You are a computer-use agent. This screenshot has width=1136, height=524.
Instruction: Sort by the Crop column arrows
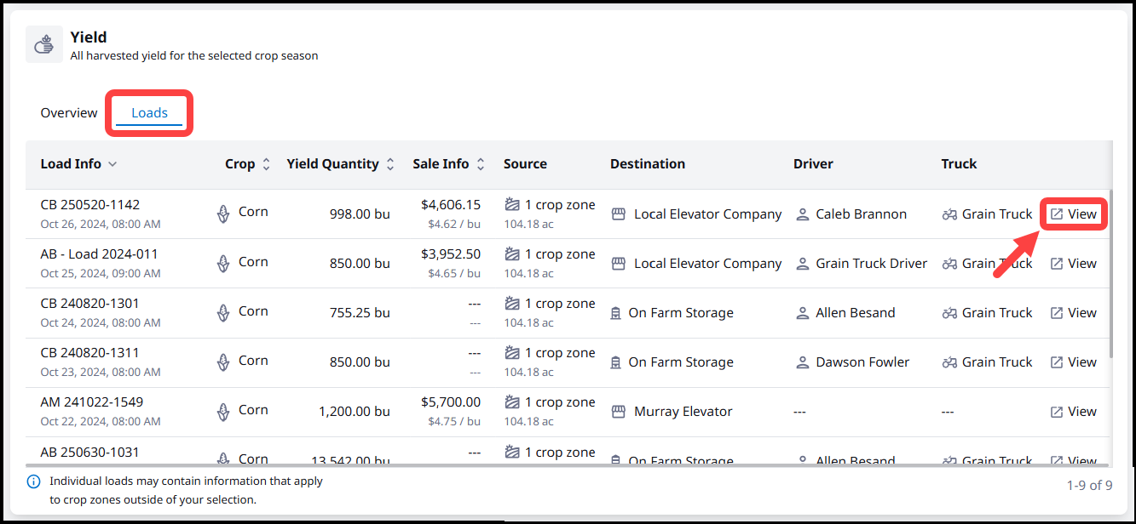pyautogui.click(x=266, y=164)
